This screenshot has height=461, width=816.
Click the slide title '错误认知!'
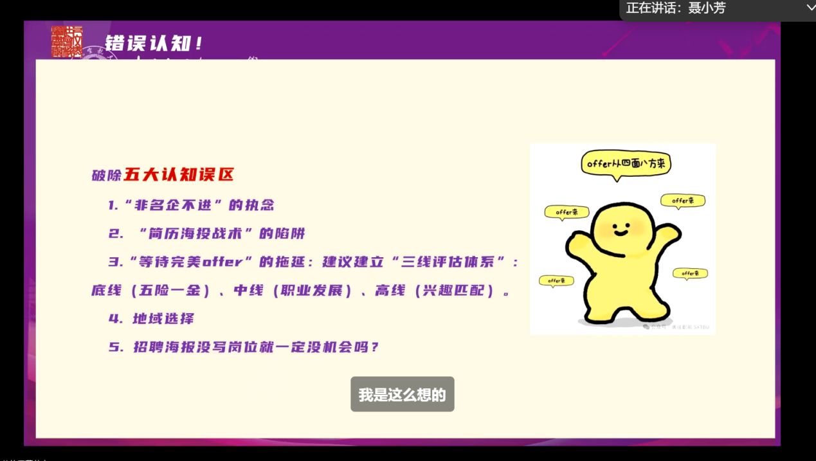click(154, 44)
